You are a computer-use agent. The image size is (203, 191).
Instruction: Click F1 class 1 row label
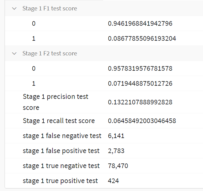[34, 39]
